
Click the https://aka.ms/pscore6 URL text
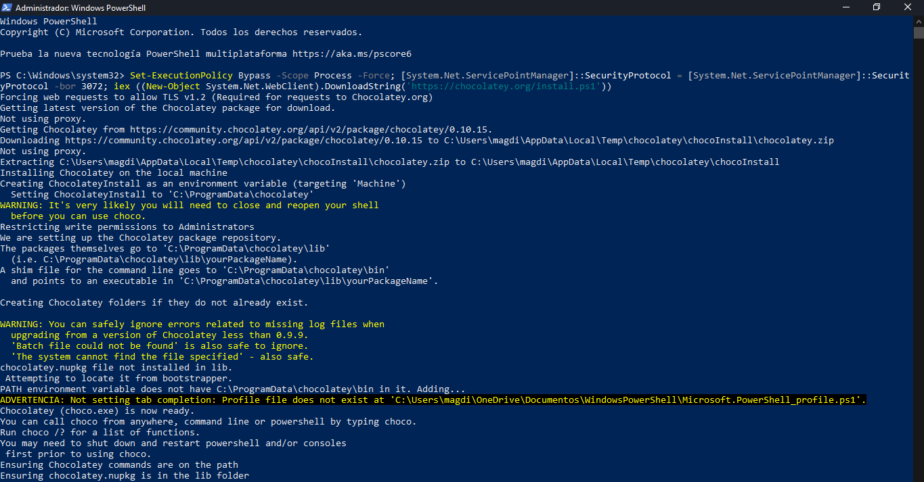click(352, 54)
